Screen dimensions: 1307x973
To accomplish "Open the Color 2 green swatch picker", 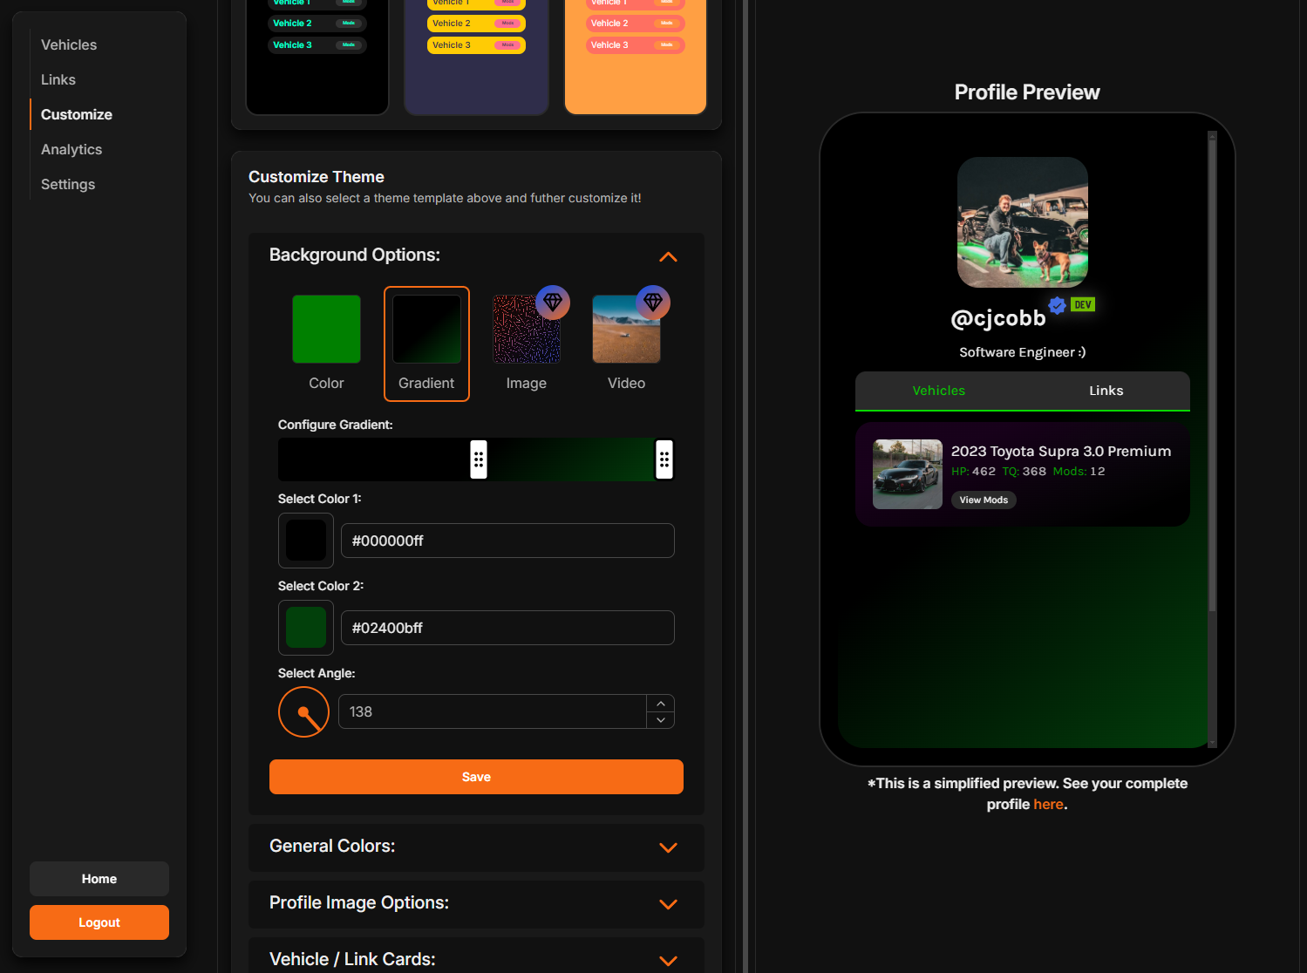I will [306, 628].
